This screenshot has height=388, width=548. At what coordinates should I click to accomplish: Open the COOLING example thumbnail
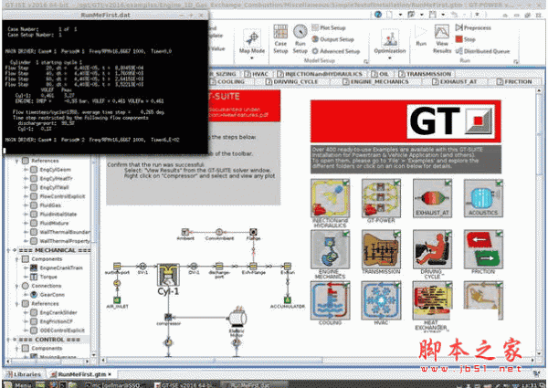[x=330, y=300]
